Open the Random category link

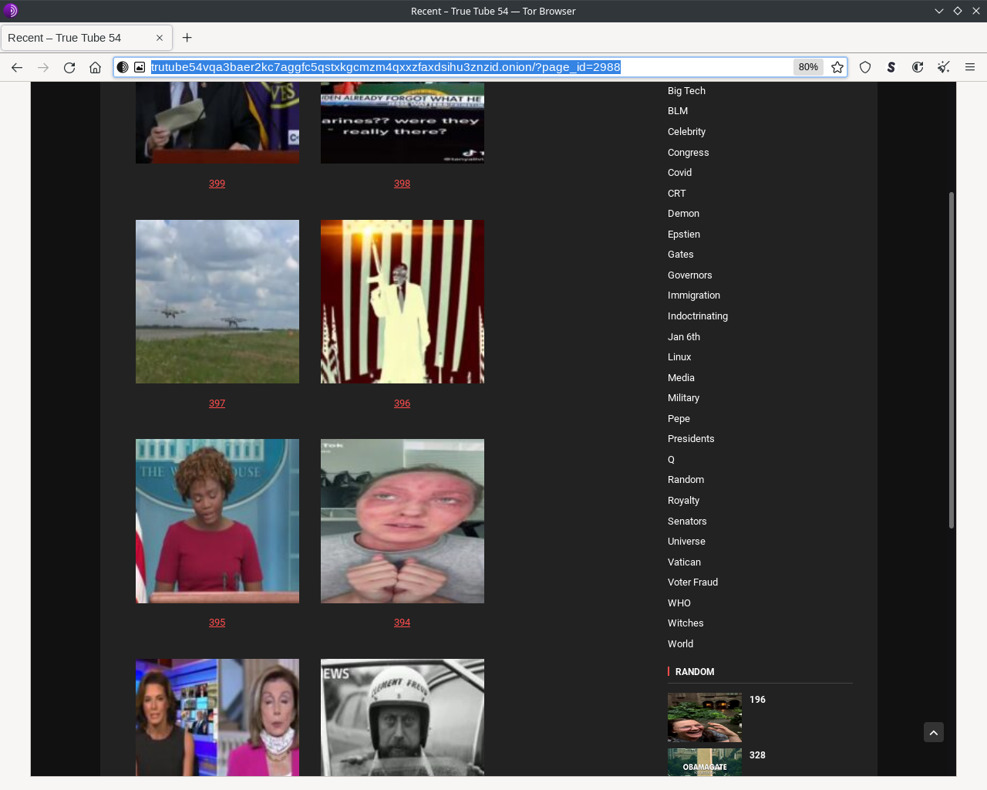click(x=686, y=480)
